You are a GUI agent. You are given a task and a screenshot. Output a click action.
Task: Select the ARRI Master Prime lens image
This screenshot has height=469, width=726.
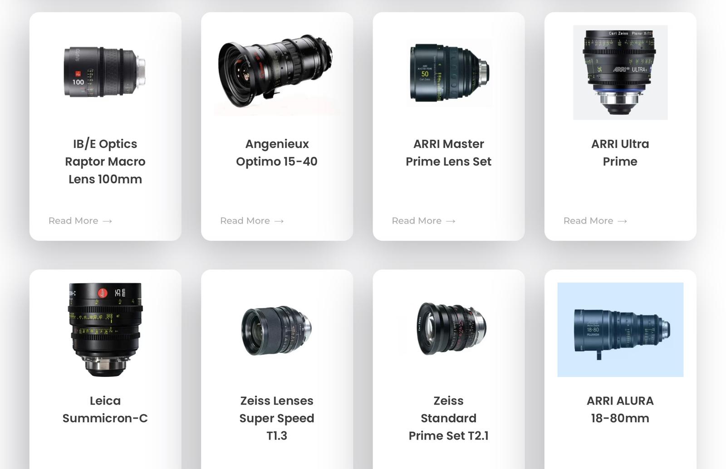point(449,73)
